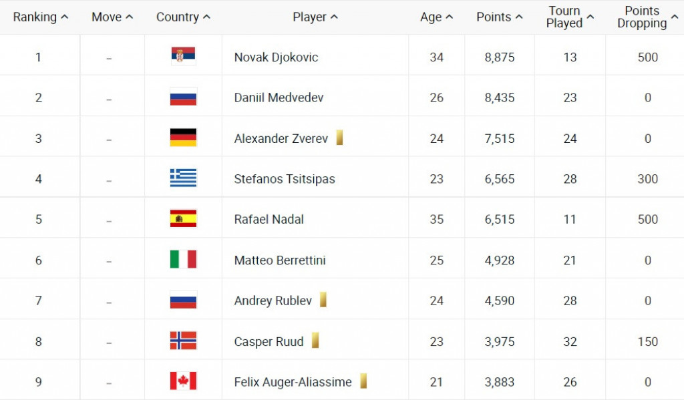Sort by Tourn Played column
This screenshot has height=400, width=684.
tap(570, 17)
